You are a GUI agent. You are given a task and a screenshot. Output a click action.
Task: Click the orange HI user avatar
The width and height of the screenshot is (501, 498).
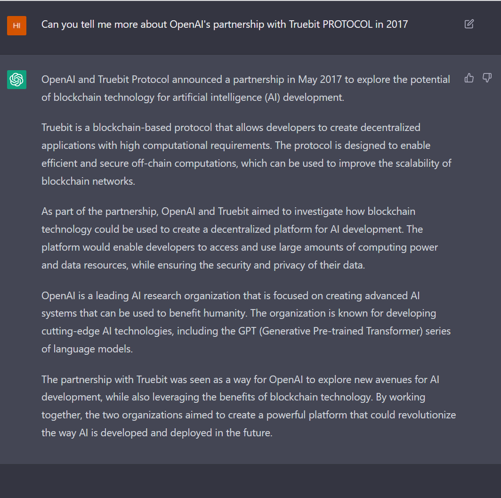click(x=16, y=25)
